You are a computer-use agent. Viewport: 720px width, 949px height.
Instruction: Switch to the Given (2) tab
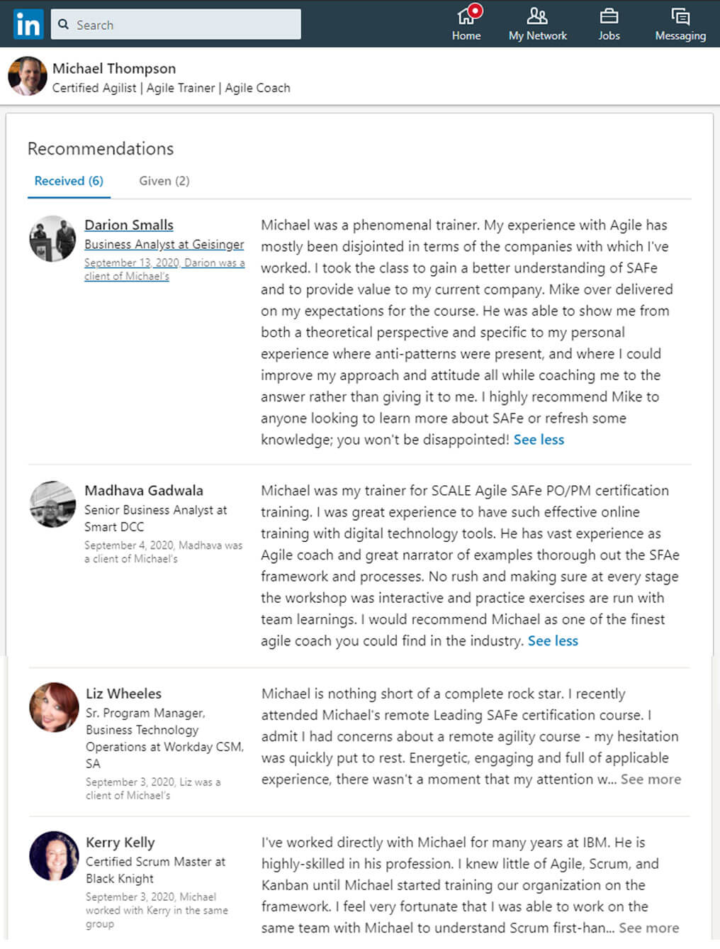(164, 181)
